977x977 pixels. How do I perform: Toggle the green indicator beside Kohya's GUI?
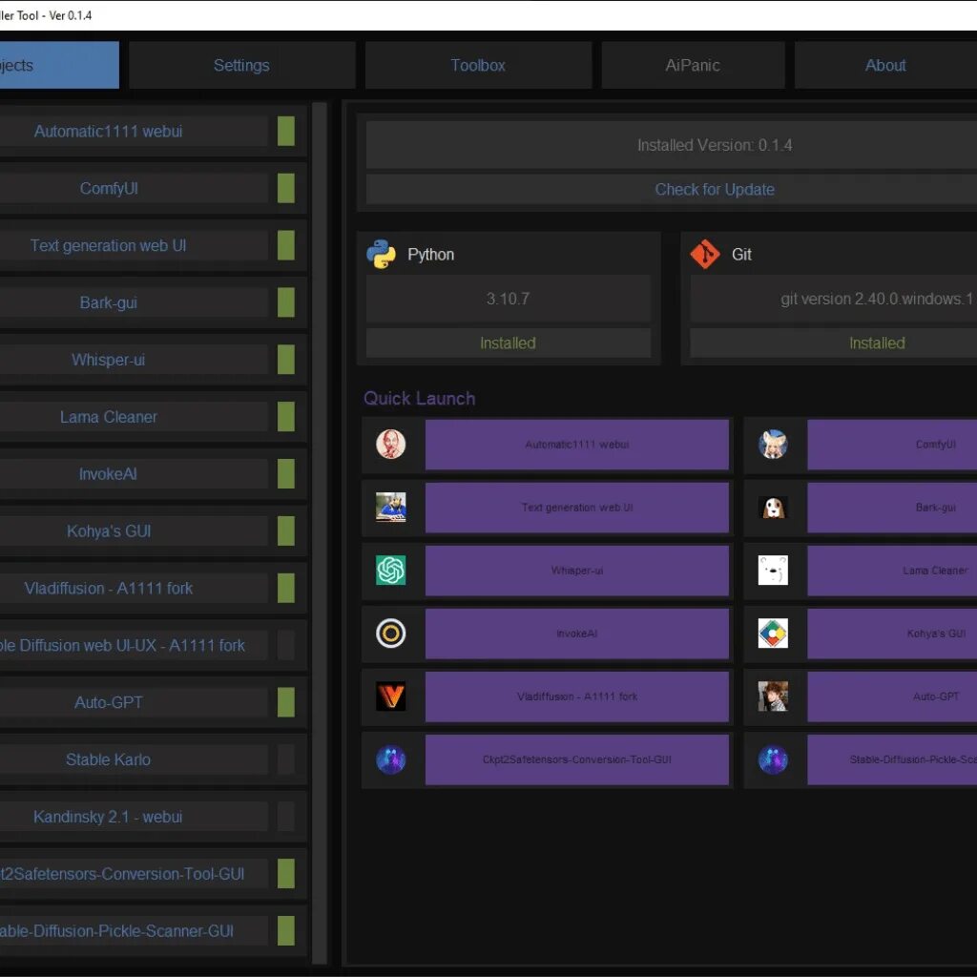tap(286, 530)
